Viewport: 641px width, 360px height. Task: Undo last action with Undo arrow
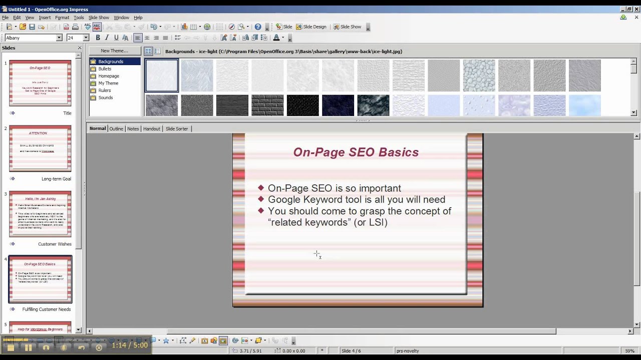154,27
